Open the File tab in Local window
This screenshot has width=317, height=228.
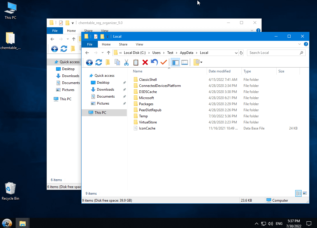90,44
